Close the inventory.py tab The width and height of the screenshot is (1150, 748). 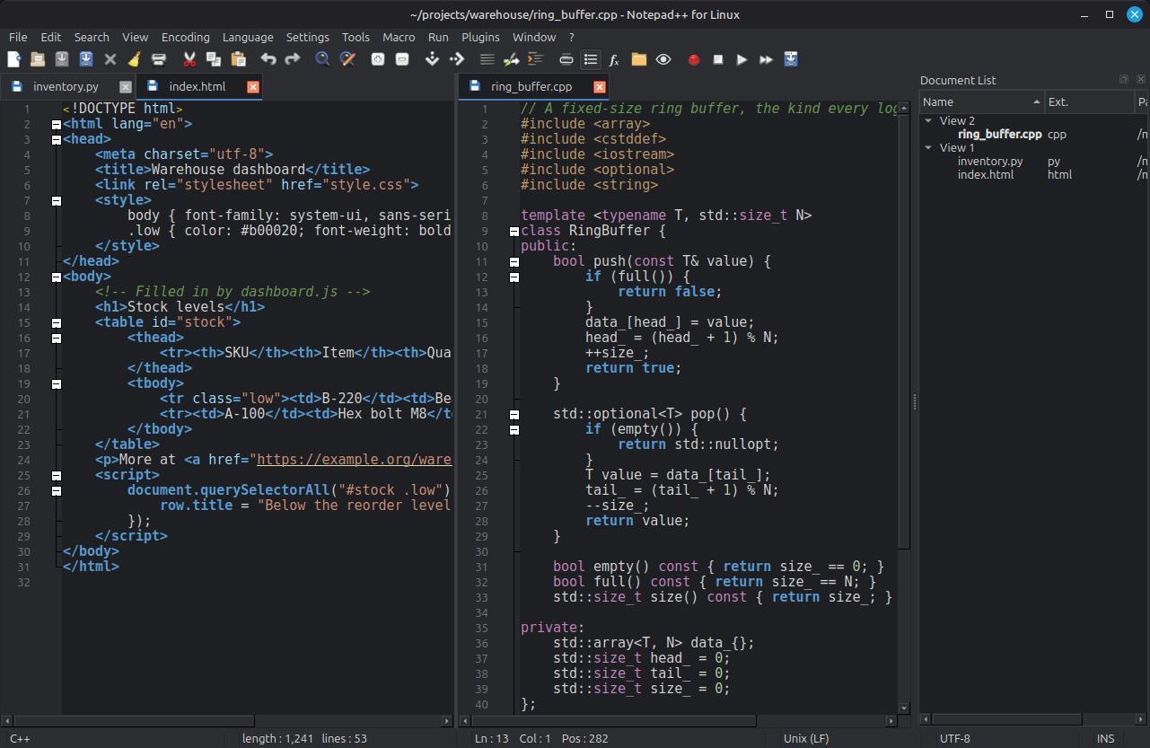126,87
